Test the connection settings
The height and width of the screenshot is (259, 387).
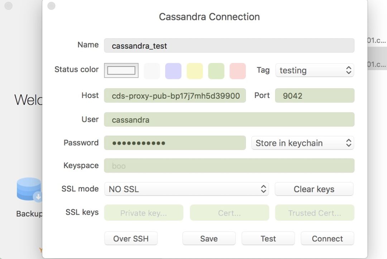[268, 239]
